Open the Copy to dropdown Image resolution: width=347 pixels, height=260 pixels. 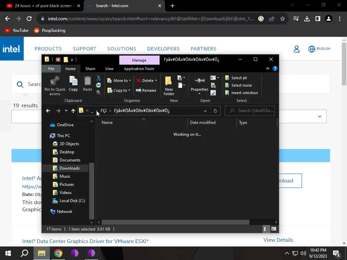(119, 90)
